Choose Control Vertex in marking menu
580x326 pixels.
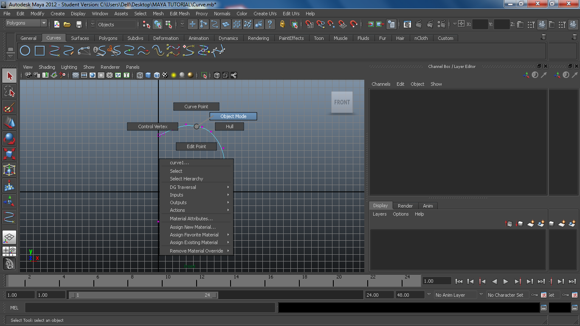153,126
